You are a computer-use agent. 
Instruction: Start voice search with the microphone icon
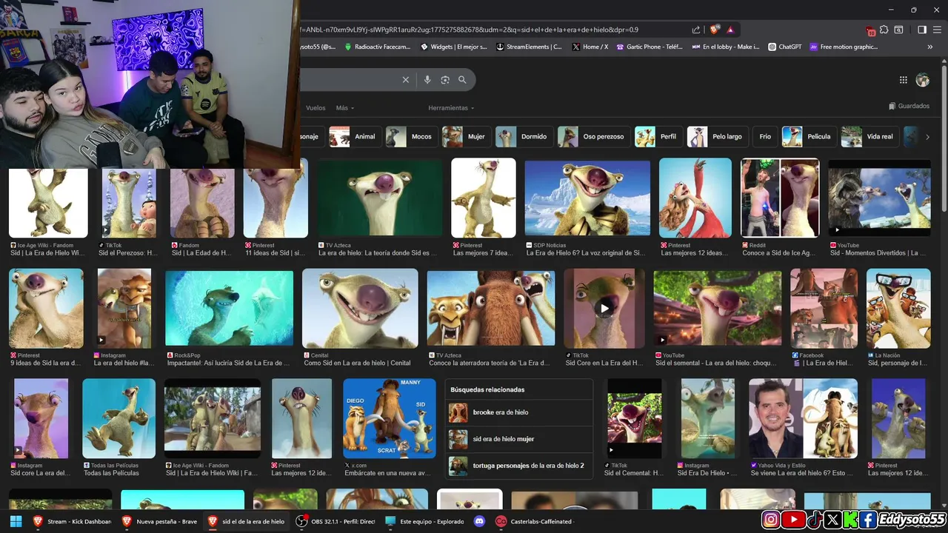coord(427,80)
